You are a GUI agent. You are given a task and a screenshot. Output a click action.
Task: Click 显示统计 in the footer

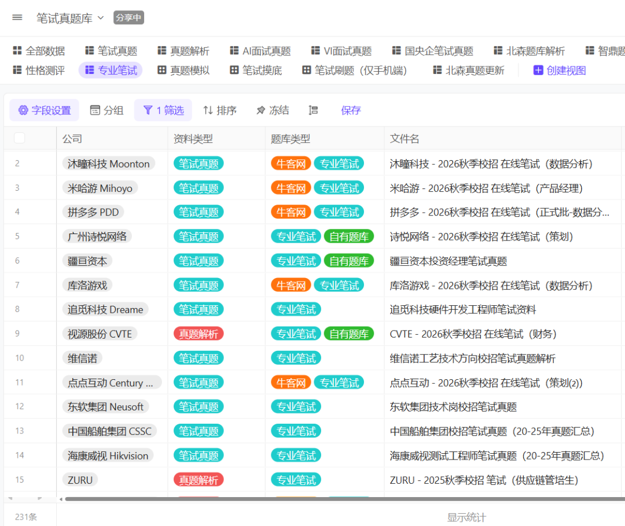(x=466, y=517)
